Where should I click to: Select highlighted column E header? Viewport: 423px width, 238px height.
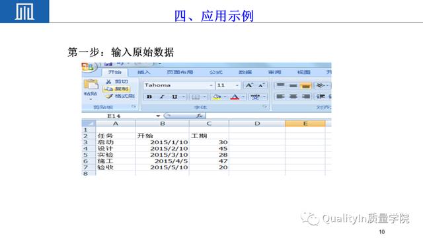click(305, 124)
